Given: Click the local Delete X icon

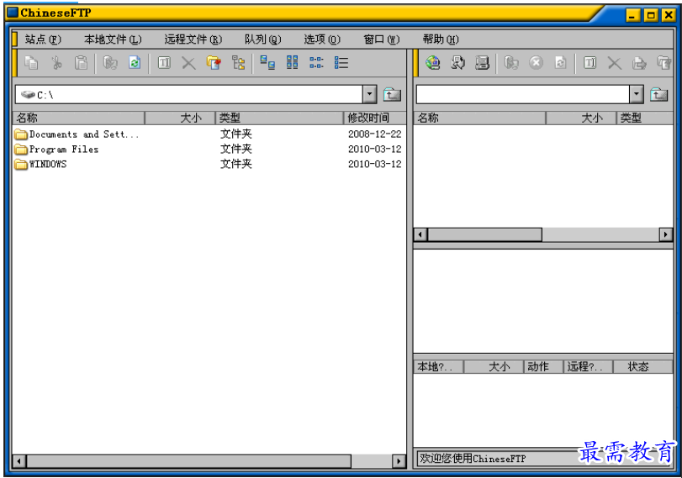Looking at the screenshot, I should click(188, 63).
